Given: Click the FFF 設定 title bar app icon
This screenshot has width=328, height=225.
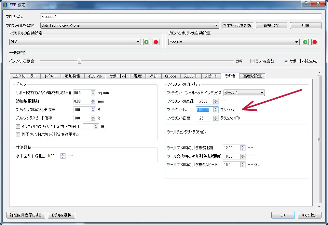Looking at the screenshot, I should 4,5.
